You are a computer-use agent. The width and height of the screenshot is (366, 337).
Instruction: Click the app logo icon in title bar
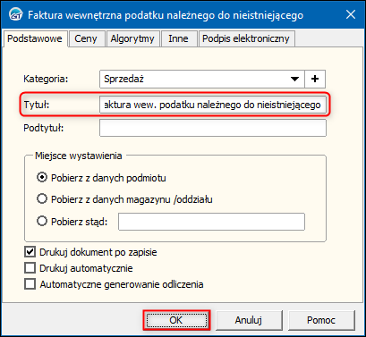15,14
